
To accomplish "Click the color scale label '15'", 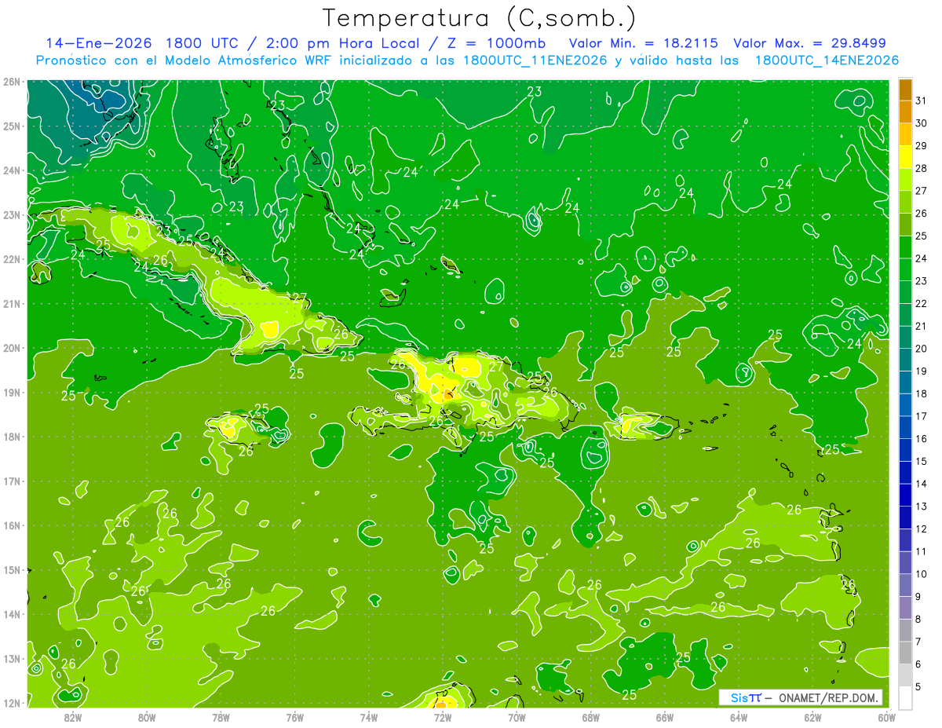I will (922, 461).
